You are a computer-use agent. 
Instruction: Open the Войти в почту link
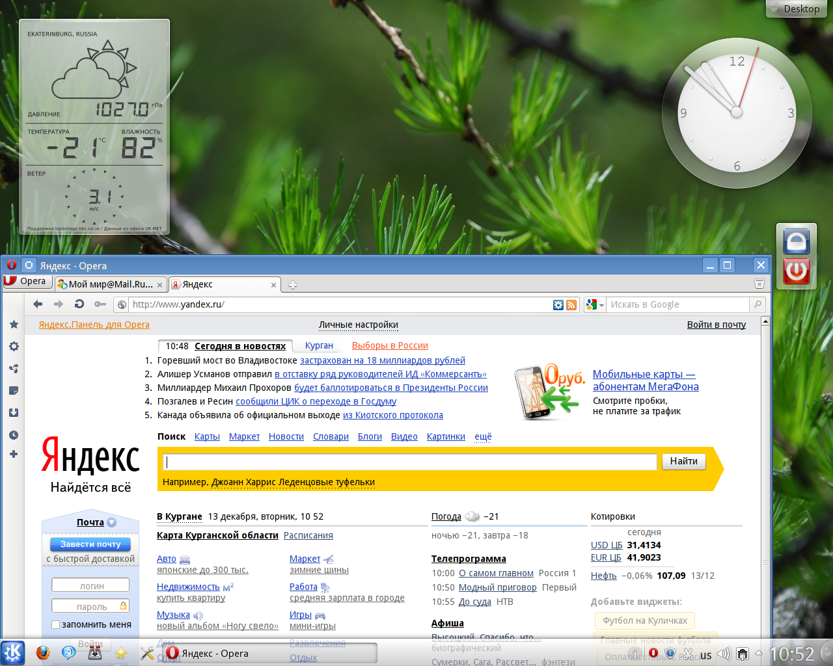717,325
